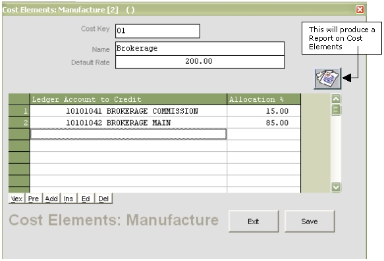Close the Cost Elements: Manufacture window

360,9
